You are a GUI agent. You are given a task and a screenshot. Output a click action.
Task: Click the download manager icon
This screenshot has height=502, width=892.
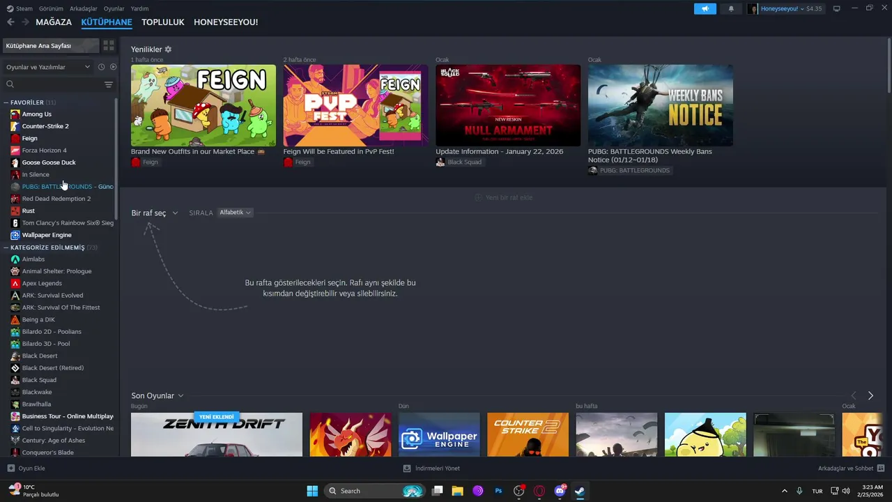click(x=407, y=469)
